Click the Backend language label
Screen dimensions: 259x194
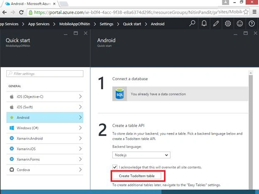pos(127,147)
